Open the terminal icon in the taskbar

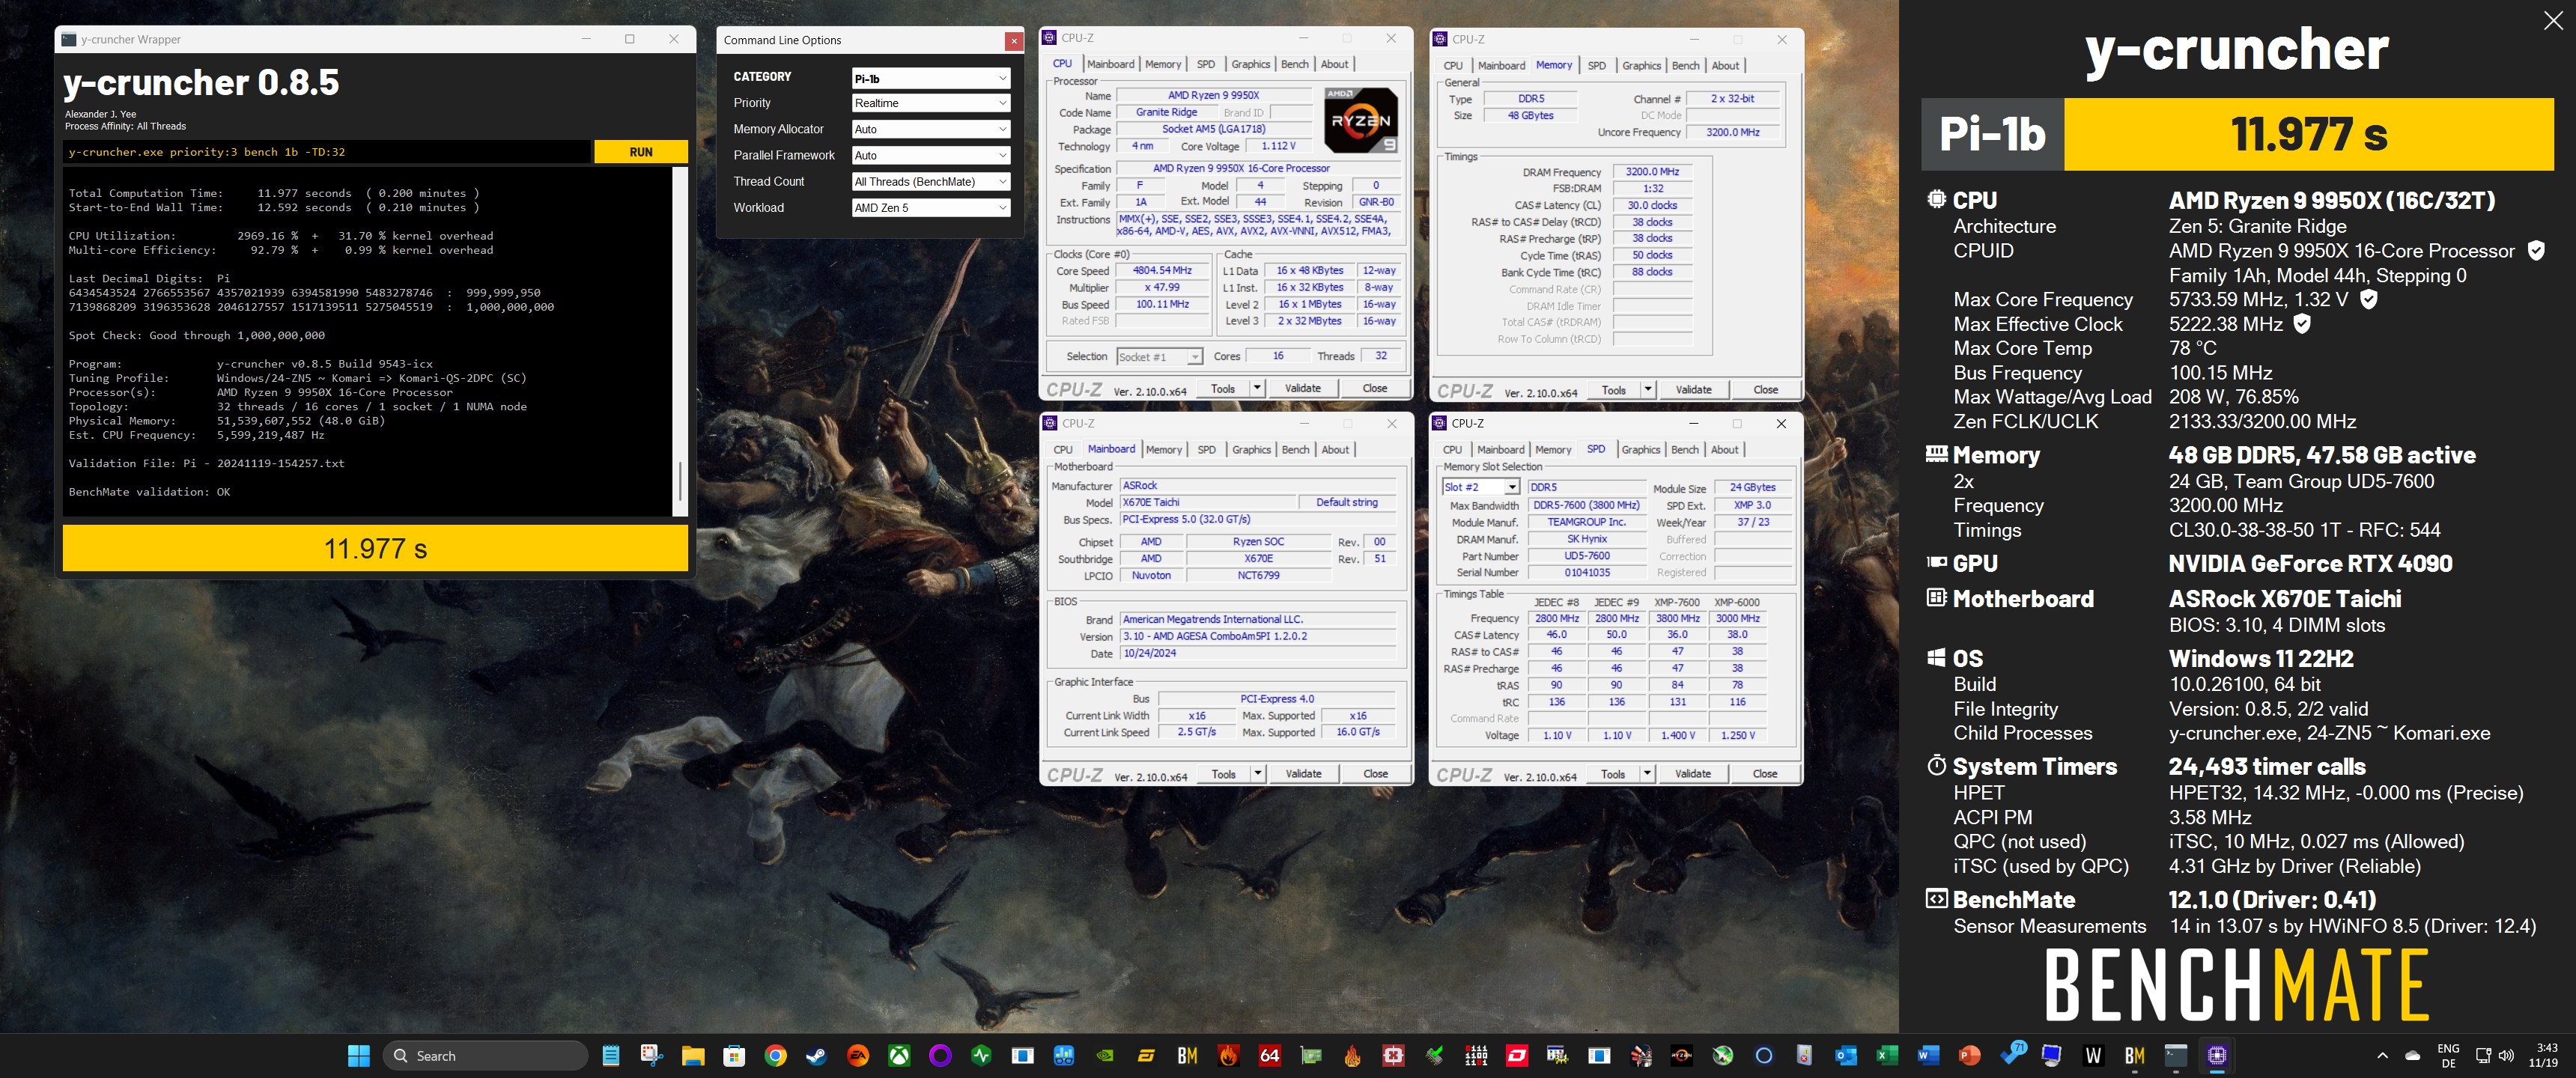(x=2175, y=1055)
